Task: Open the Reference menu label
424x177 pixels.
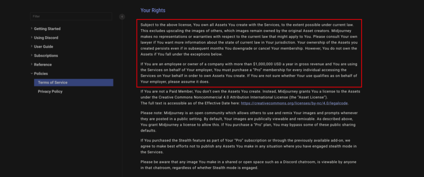Action: [x=43, y=65]
